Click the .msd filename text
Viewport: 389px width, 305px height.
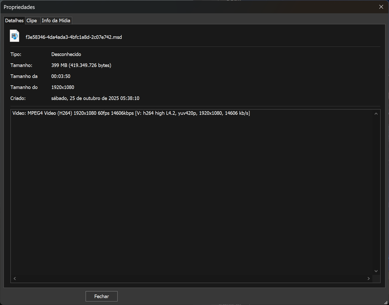pyautogui.click(x=74, y=37)
